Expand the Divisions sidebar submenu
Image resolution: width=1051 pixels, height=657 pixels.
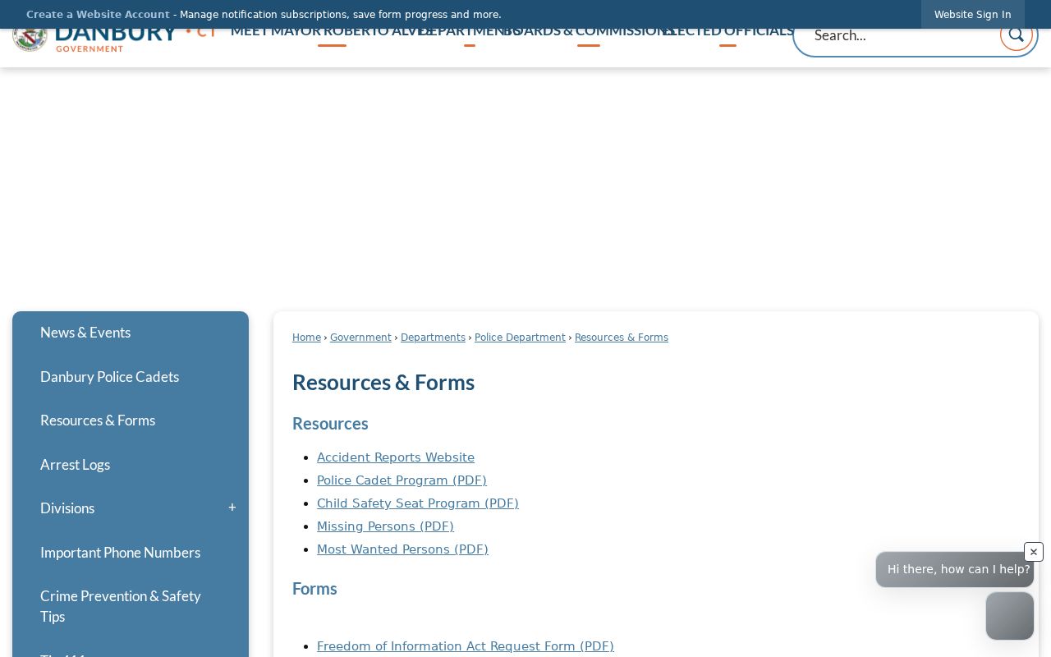coord(232,508)
